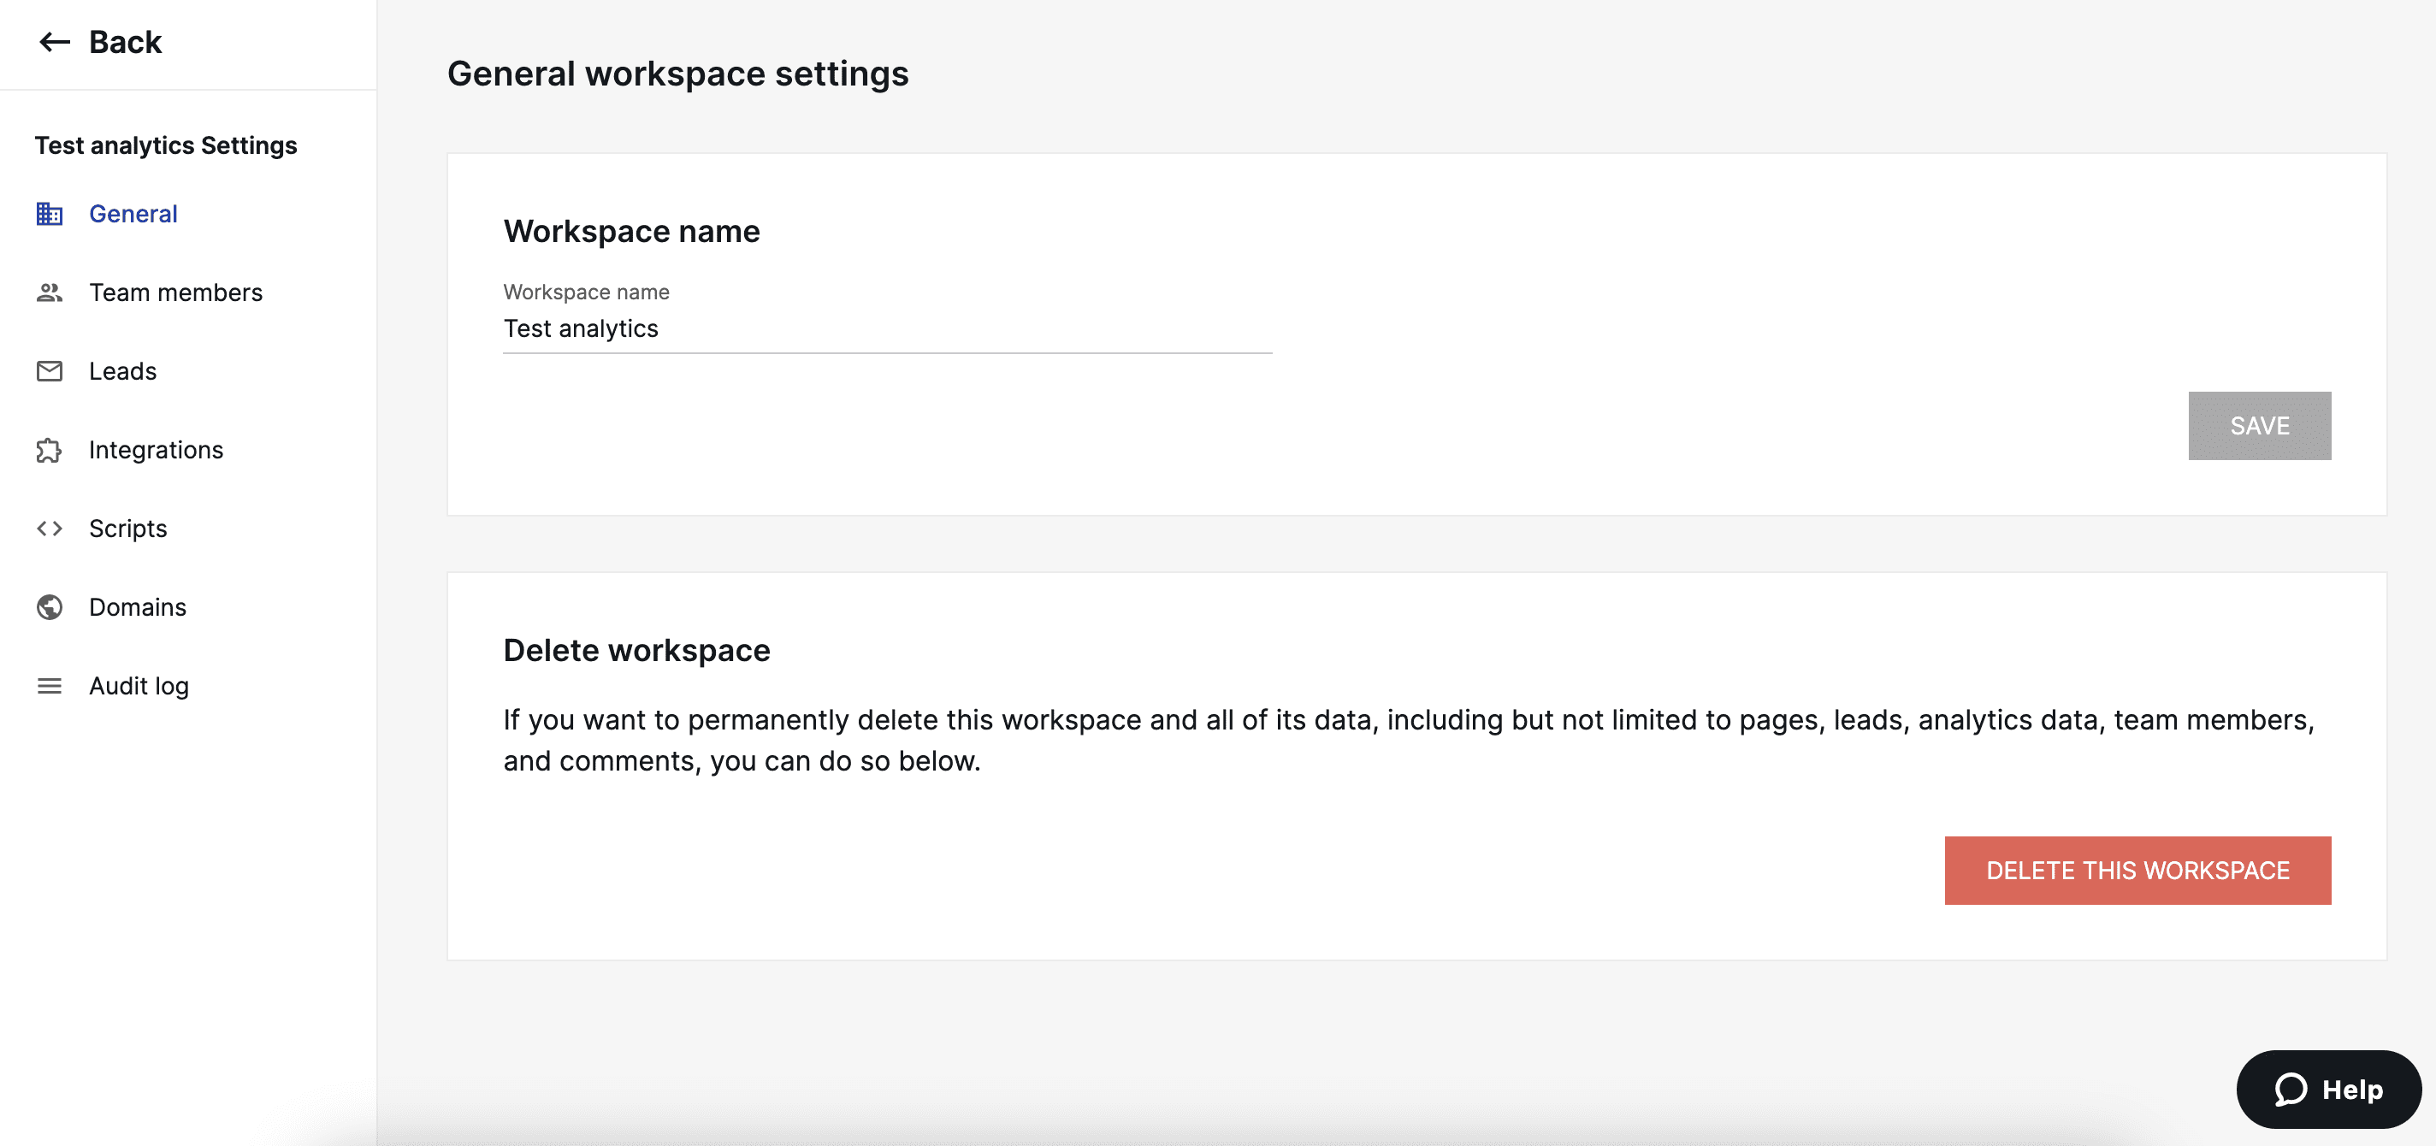Click the Help chat bubble icon
The height and width of the screenshot is (1146, 2436).
[x=2291, y=1090]
